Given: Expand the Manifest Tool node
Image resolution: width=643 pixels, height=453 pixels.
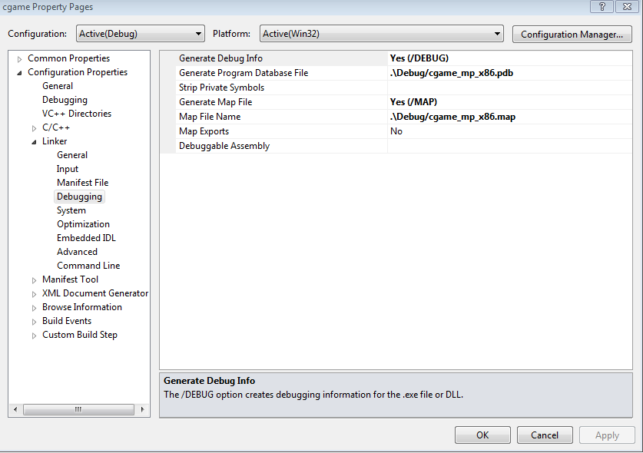Looking at the screenshot, I should (35, 280).
